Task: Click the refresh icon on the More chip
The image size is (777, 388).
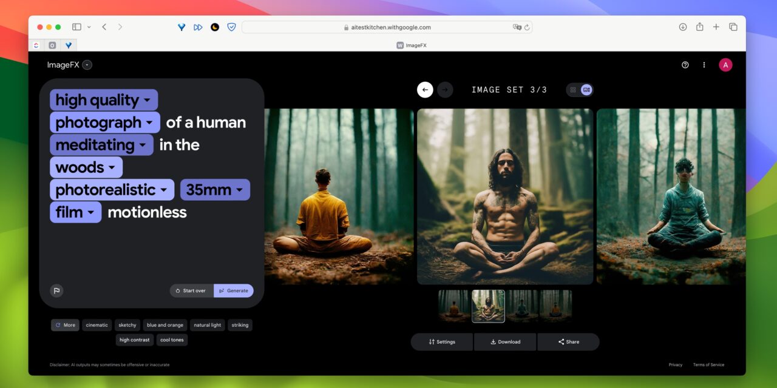Action: pos(58,325)
